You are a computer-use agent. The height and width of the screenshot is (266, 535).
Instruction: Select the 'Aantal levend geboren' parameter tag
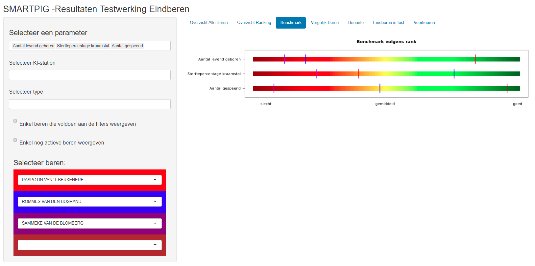pyautogui.click(x=34, y=46)
